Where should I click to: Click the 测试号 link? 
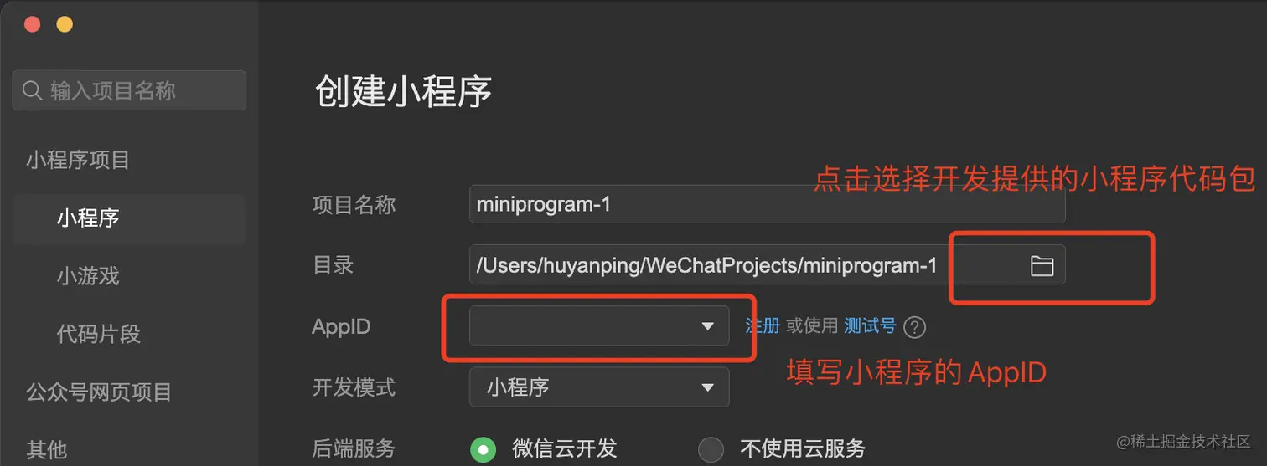870,326
